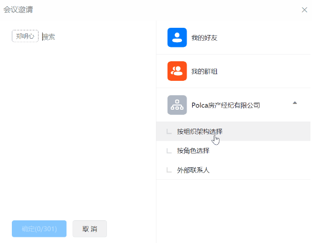Click the 确定(0/301) confirm button
Image resolution: width=312 pixels, height=243 pixels.
(39, 229)
